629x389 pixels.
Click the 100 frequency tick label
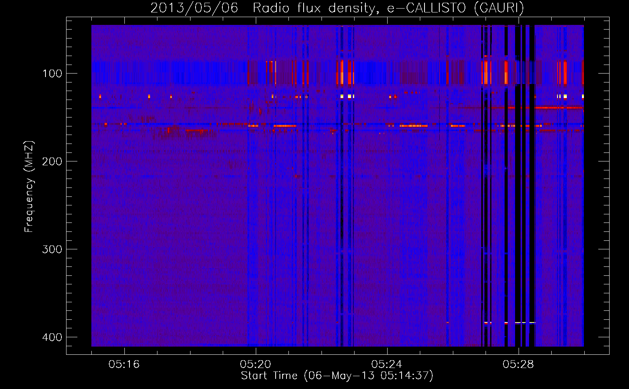[x=52, y=74]
